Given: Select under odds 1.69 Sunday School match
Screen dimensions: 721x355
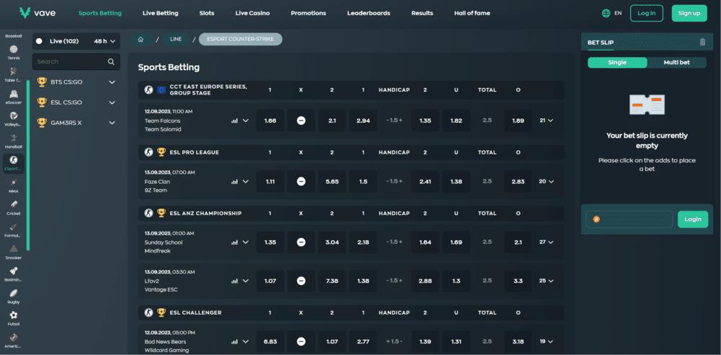Looking at the screenshot, I should (x=456, y=242).
